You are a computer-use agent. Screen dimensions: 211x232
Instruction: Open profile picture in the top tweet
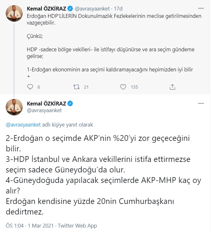(14, 13)
